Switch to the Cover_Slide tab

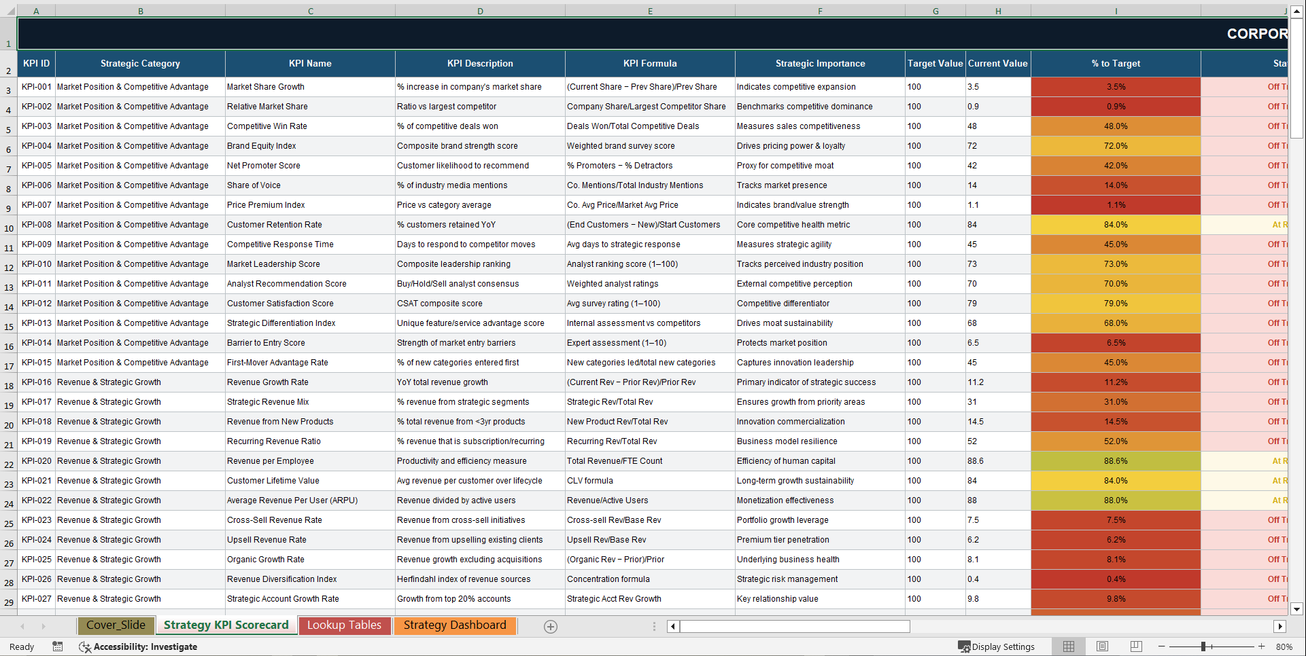(x=116, y=625)
